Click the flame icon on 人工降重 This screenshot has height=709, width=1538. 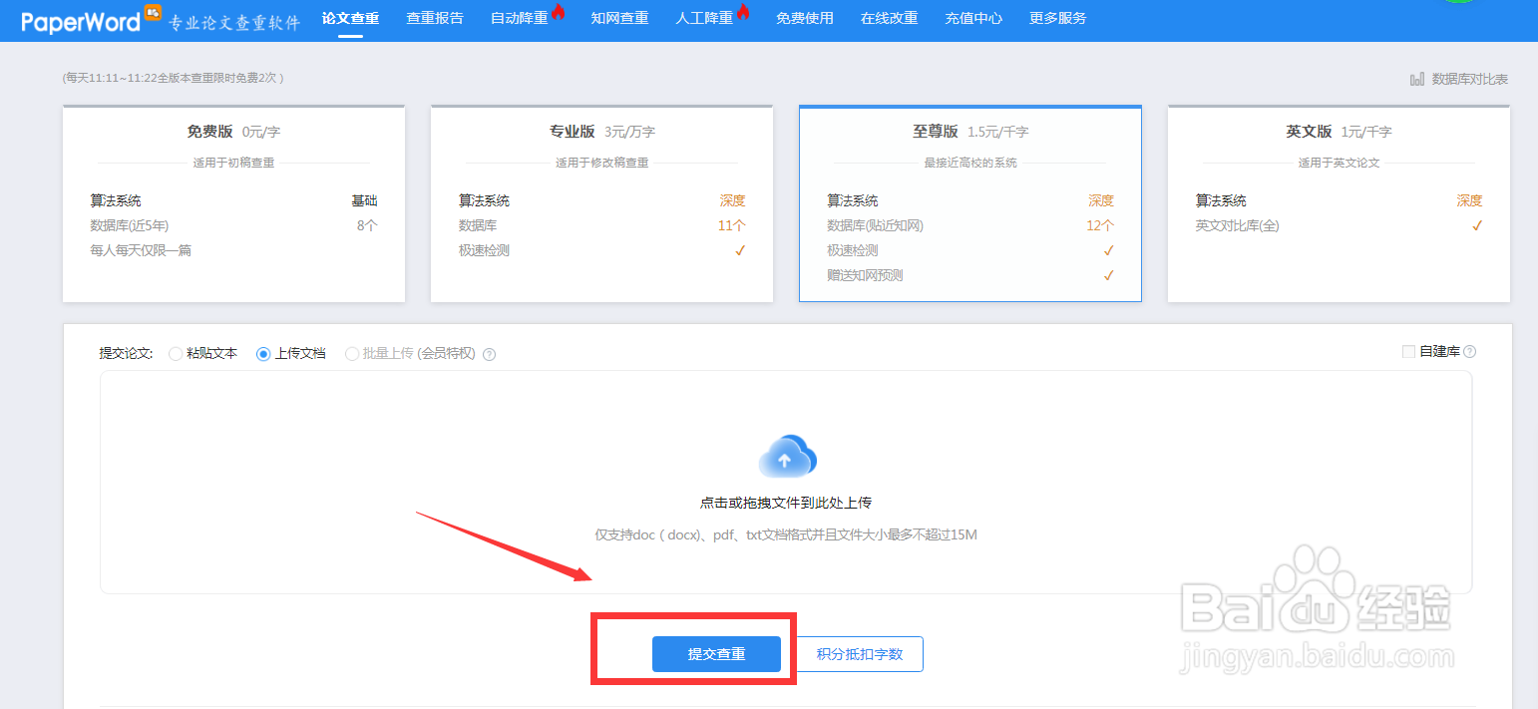tap(742, 11)
